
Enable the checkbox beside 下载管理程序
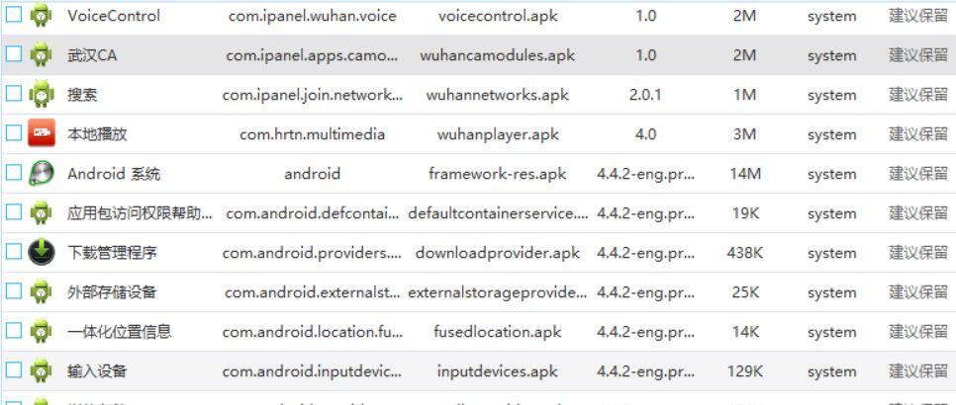coord(14,251)
